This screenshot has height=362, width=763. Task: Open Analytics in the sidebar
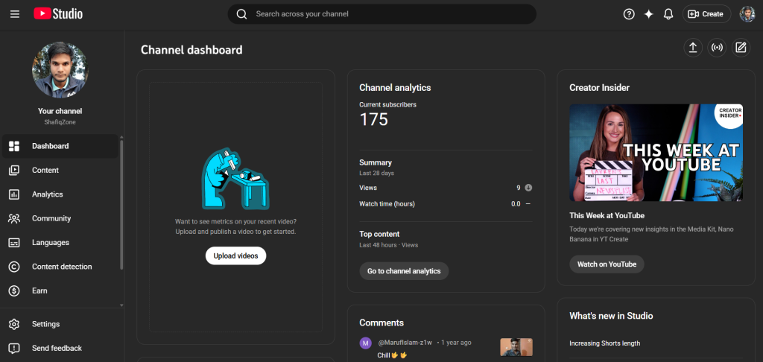click(x=60, y=194)
